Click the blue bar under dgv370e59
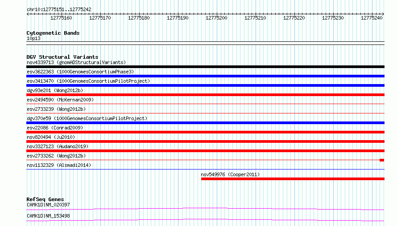The height and width of the screenshot is (226, 397). (205, 123)
